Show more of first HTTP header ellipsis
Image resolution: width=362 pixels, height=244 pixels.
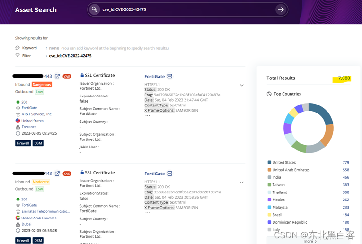pyautogui.click(x=147, y=115)
